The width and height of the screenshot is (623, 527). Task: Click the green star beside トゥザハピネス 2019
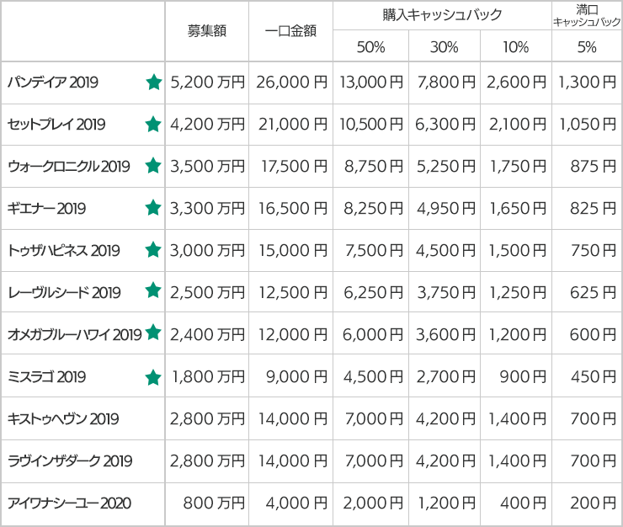153,250
